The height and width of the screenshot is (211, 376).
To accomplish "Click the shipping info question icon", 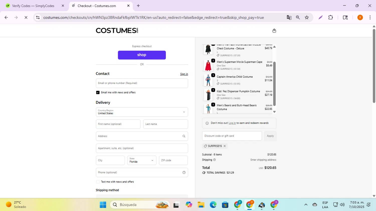I will [x=214, y=160].
